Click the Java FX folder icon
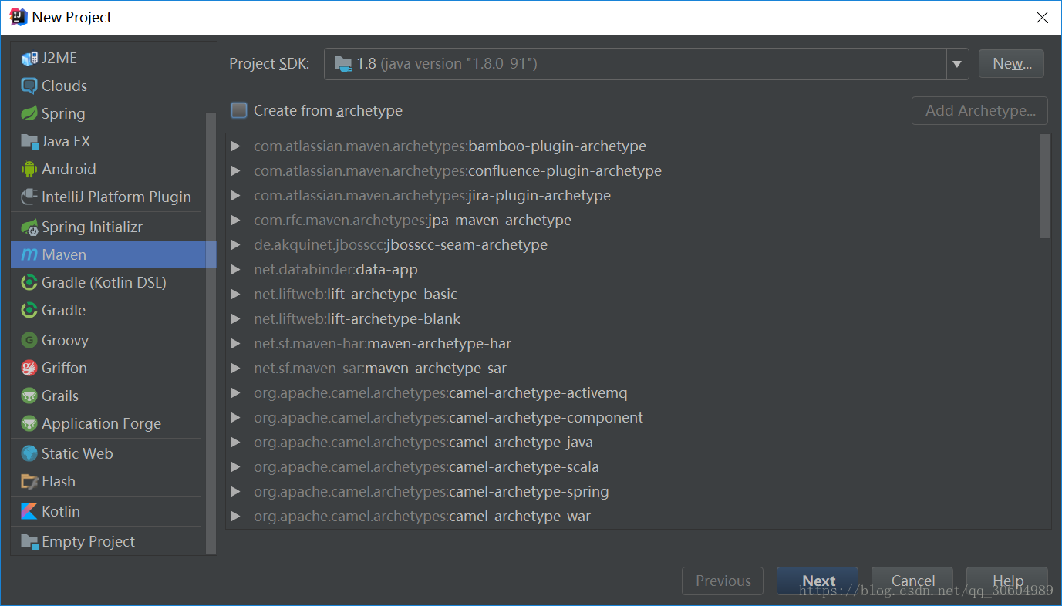The width and height of the screenshot is (1062, 606). click(29, 142)
